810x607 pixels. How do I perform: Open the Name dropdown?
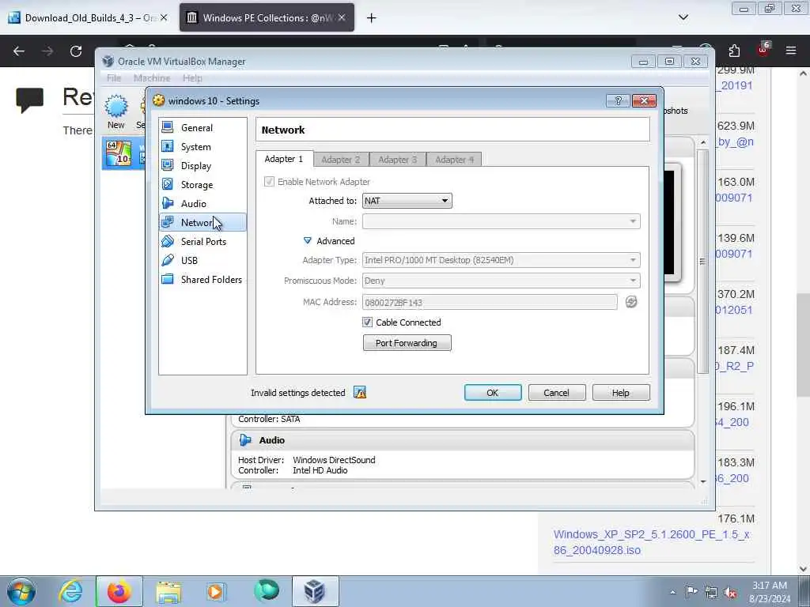501,221
